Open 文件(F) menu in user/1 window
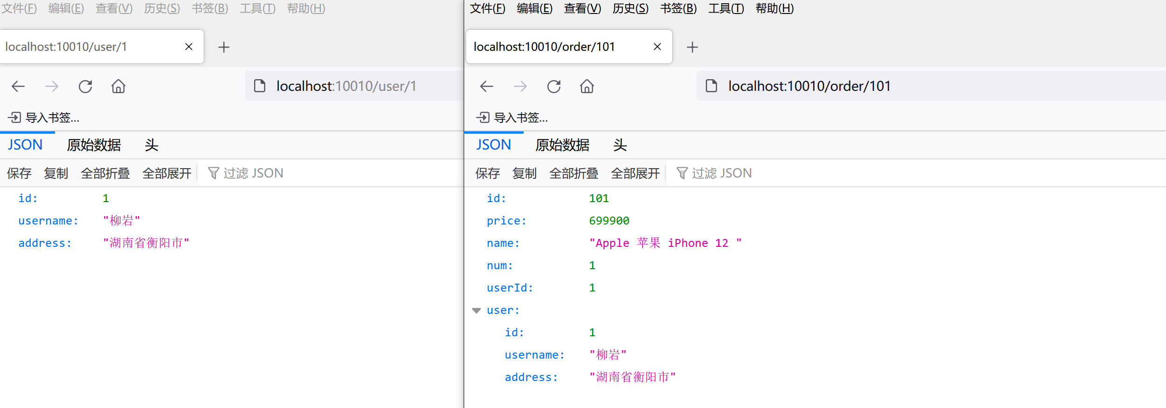This screenshot has width=1166, height=408. 19,8
